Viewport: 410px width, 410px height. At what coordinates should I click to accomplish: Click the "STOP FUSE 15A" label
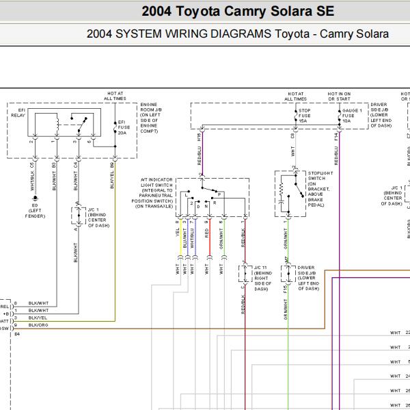click(x=304, y=116)
